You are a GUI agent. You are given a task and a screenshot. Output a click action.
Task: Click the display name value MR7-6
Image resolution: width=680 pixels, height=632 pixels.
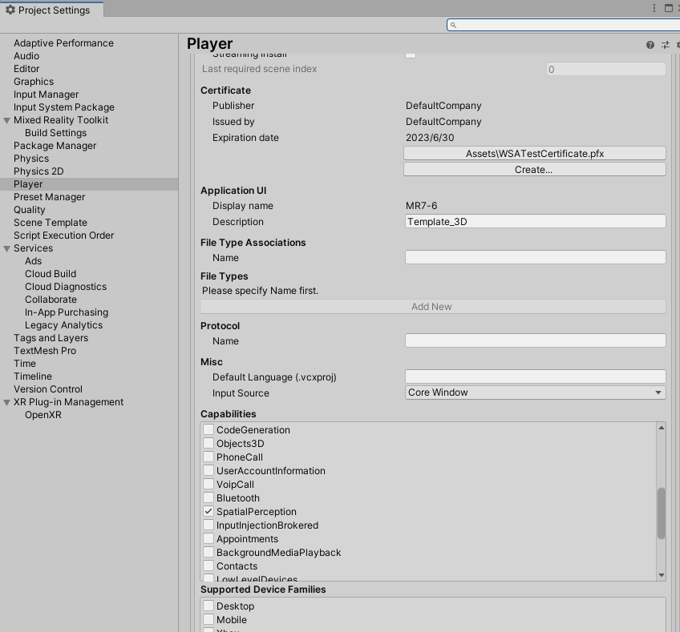[x=422, y=206]
